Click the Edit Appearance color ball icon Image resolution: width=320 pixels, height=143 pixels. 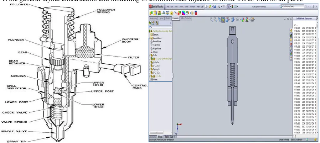[243, 20]
